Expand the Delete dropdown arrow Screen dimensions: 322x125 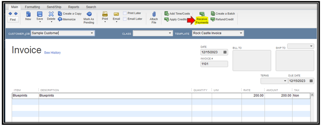(x=51, y=22)
